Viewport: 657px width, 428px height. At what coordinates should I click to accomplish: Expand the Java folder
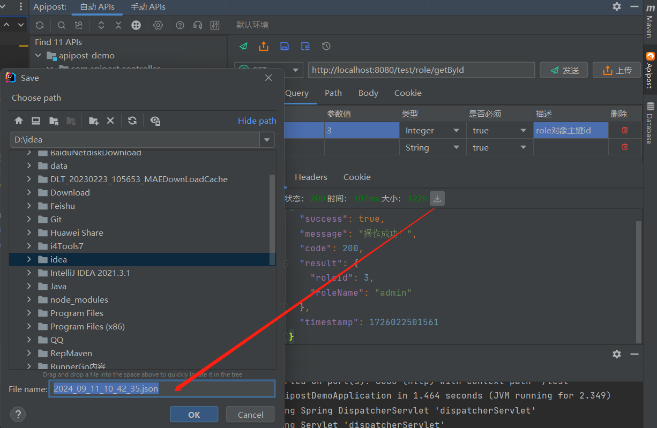29,287
